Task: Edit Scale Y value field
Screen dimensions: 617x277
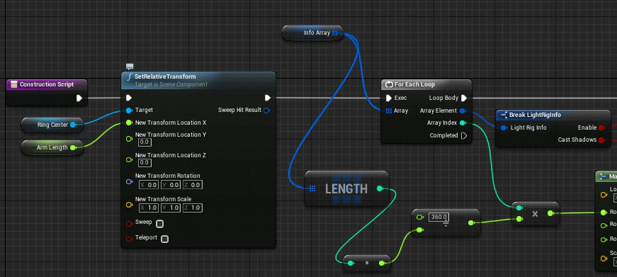Action: (x=171, y=208)
